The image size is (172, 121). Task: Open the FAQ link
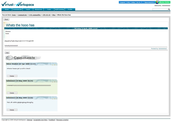tap(128, 2)
